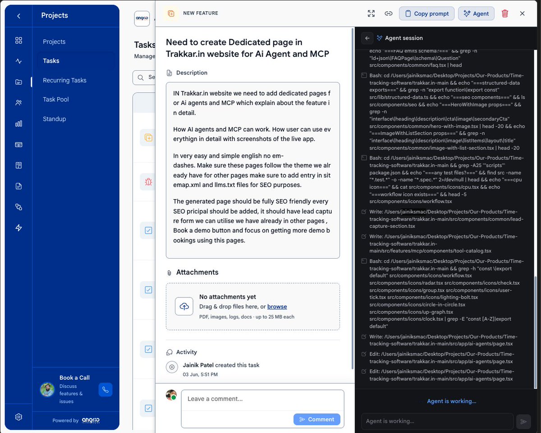Click the Comment button

click(x=316, y=419)
